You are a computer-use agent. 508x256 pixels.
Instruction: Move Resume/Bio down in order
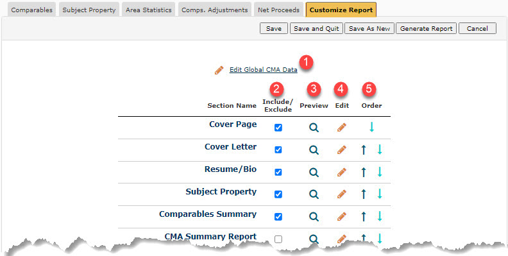tap(380, 172)
